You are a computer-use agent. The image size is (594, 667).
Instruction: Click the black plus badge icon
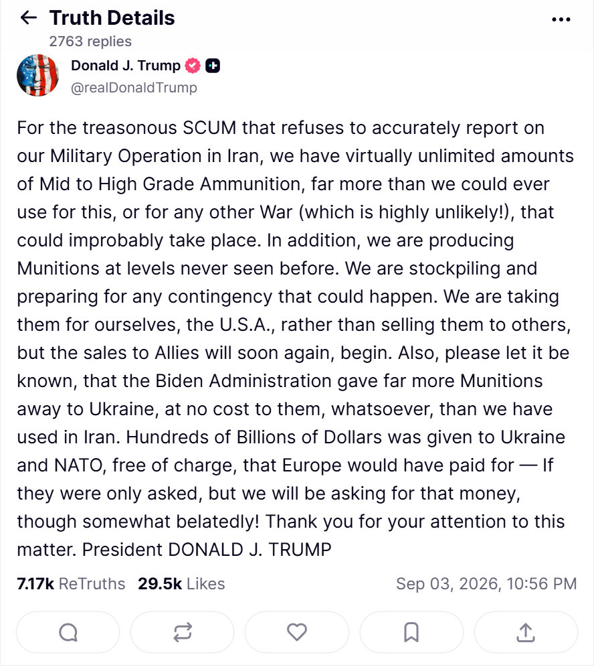tap(213, 66)
